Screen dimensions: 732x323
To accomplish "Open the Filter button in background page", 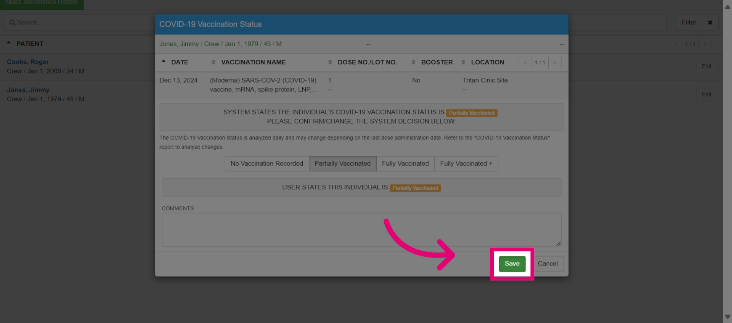I will 689,22.
